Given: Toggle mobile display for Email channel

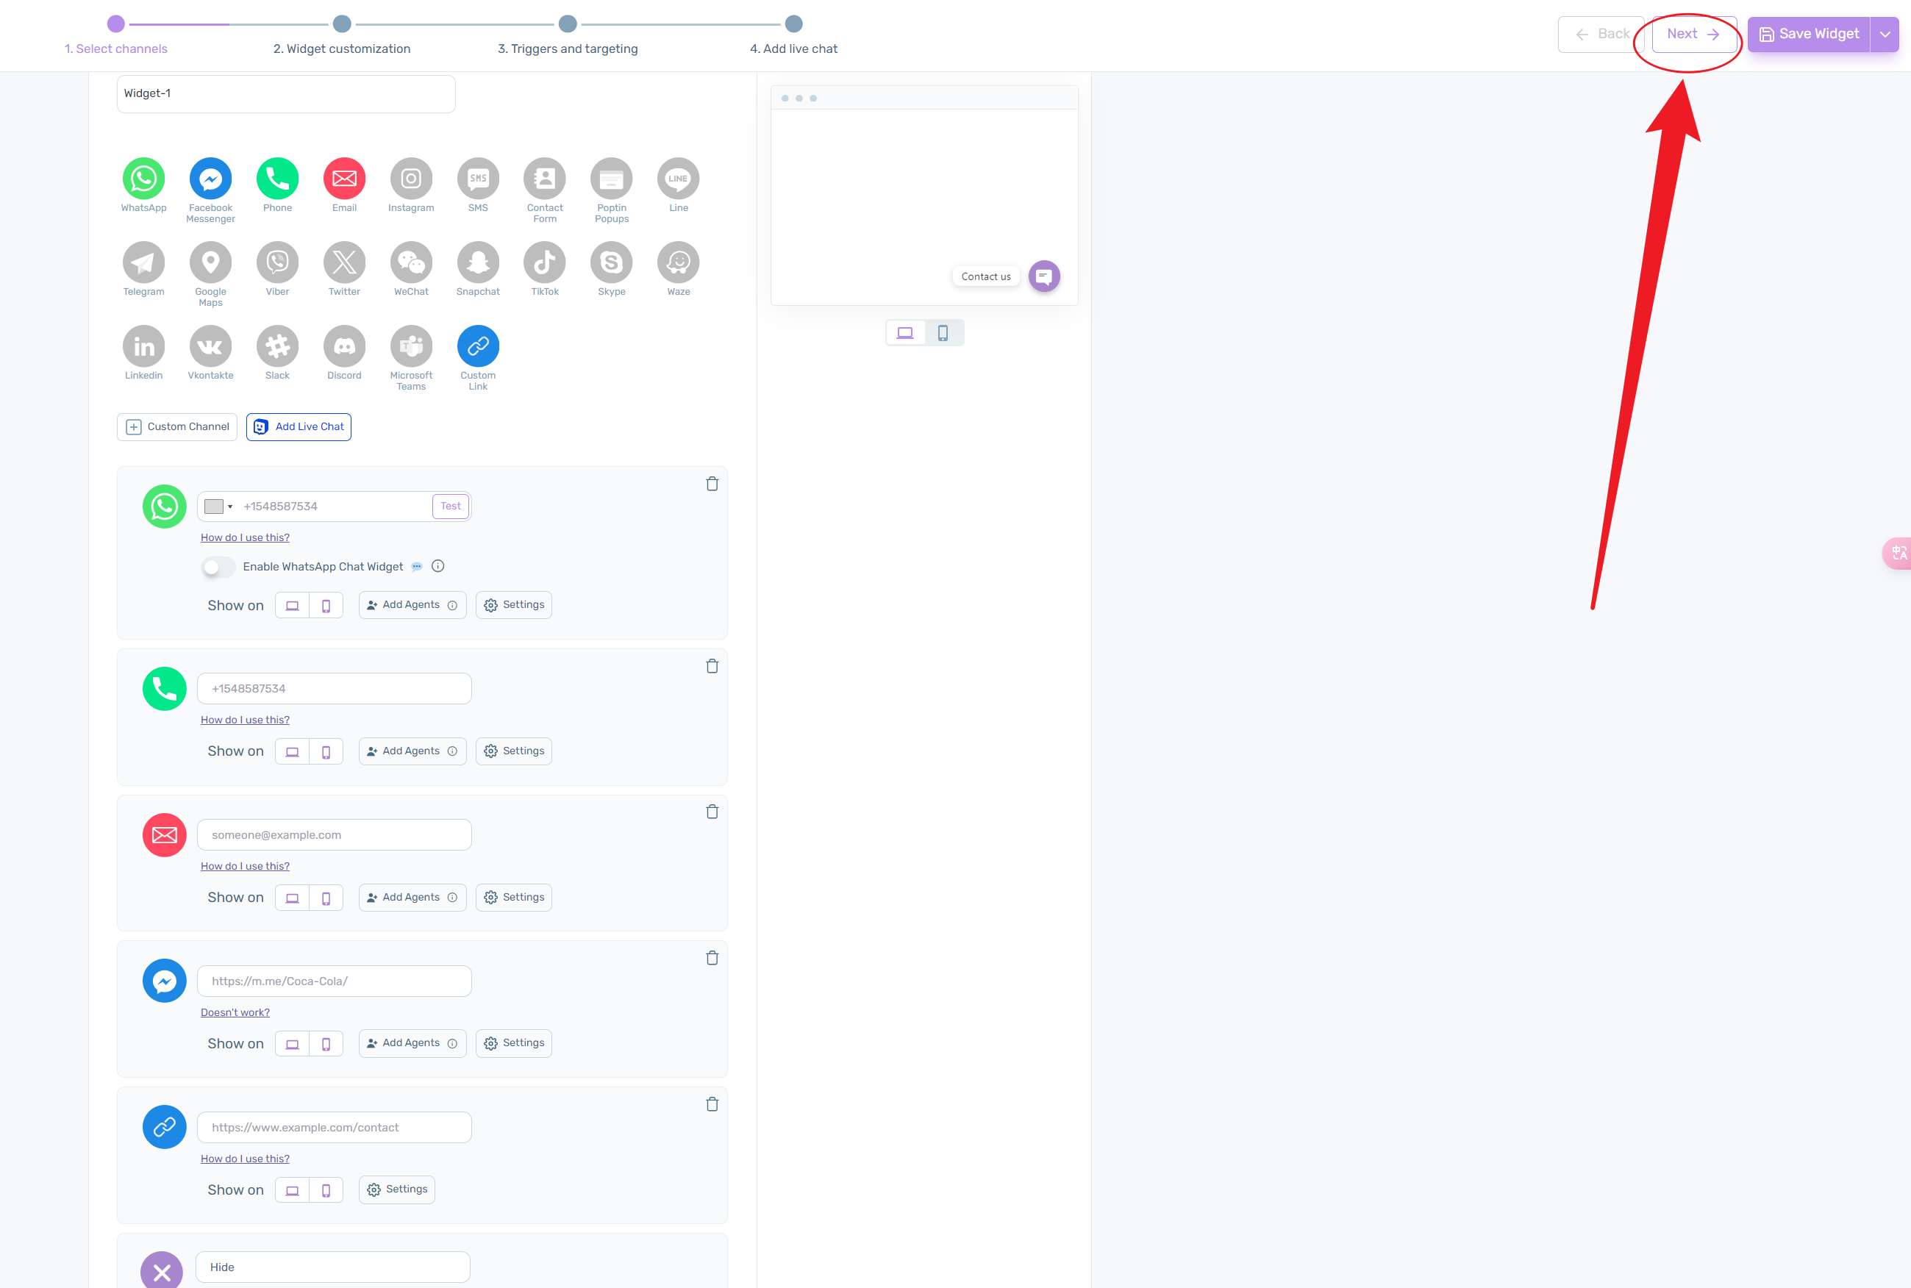Looking at the screenshot, I should point(326,897).
